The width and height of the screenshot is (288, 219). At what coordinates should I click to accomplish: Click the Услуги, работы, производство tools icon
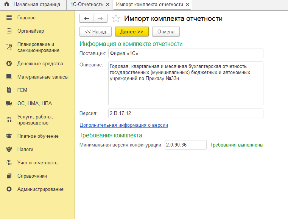pos(9,120)
